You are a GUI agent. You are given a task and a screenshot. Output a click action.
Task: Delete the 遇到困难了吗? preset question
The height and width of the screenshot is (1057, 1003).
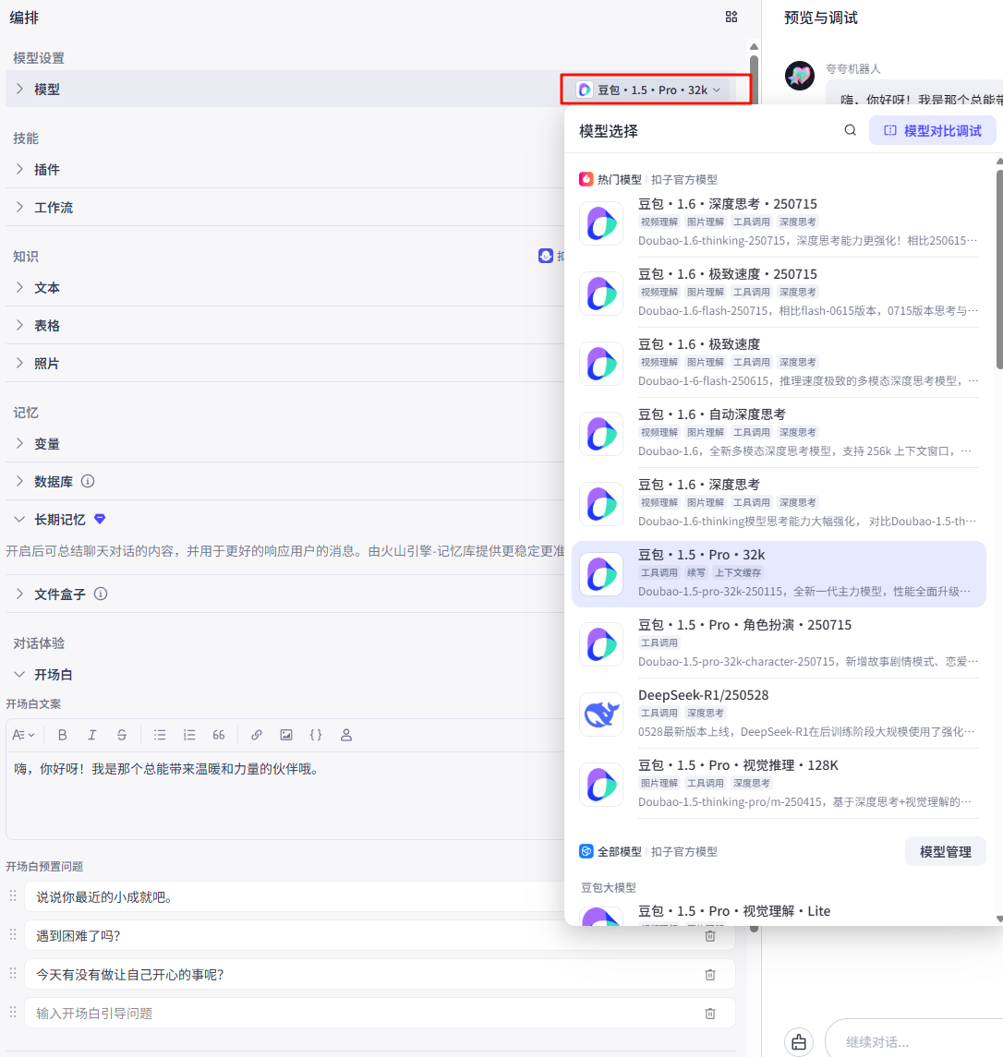(x=710, y=936)
